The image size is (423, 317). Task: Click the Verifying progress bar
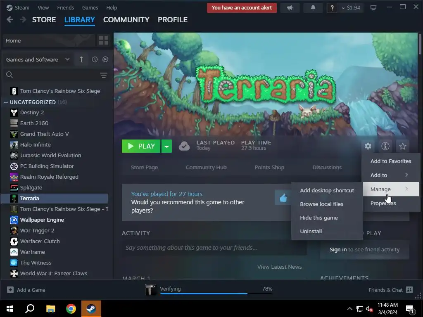[216, 293]
